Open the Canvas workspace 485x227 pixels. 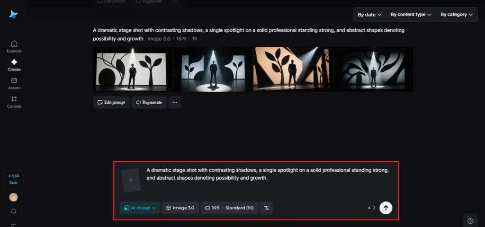point(14,102)
